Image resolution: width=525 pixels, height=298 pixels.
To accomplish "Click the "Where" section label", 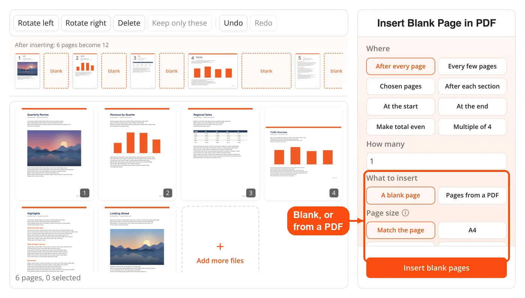I will (x=378, y=49).
